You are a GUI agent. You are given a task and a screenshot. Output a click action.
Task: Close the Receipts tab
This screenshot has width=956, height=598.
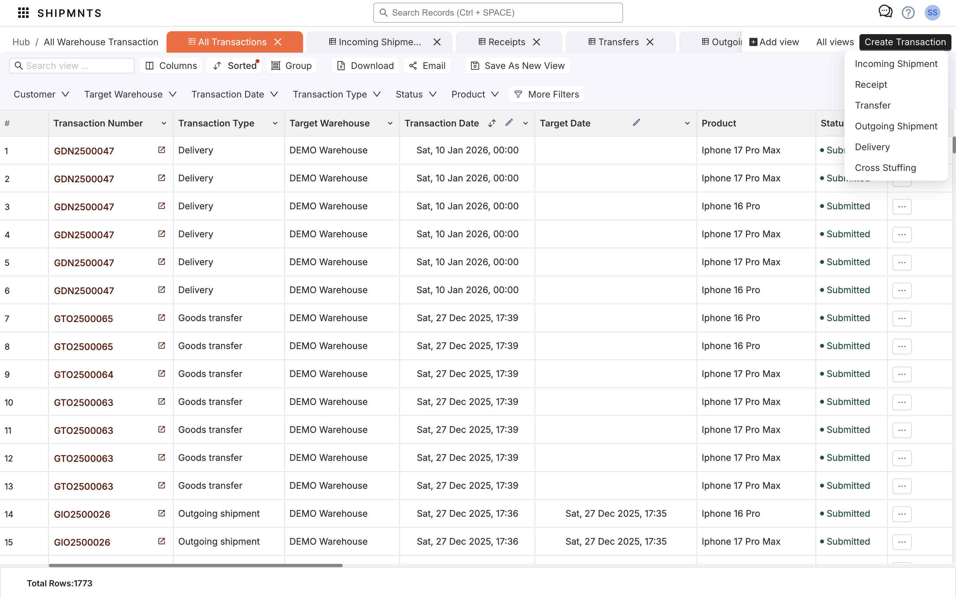537,42
